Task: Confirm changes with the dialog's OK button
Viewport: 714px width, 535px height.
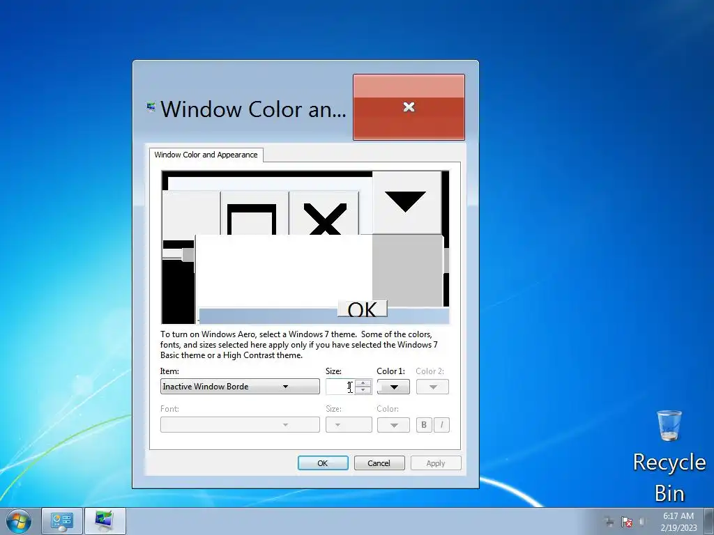Action: tap(323, 463)
